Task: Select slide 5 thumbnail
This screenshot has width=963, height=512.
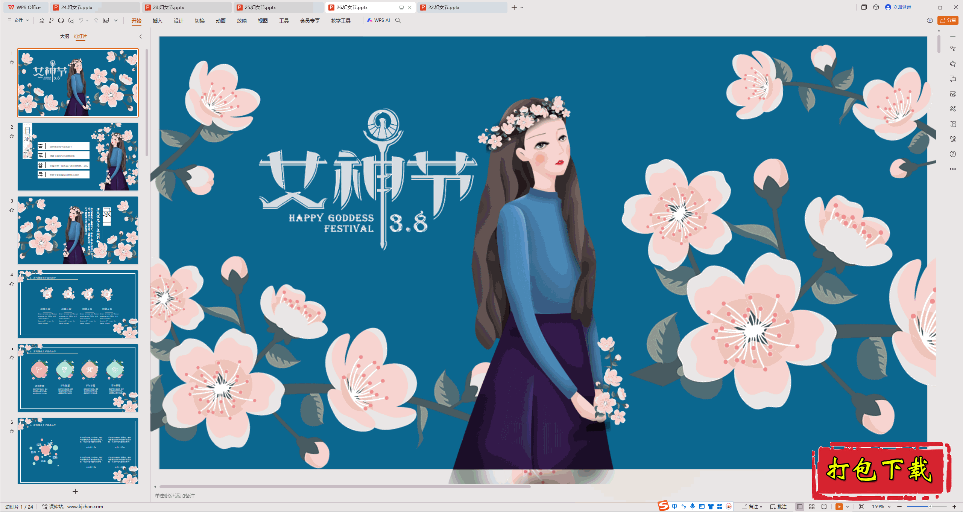Action: pyautogui.click(x=78, y=378)
